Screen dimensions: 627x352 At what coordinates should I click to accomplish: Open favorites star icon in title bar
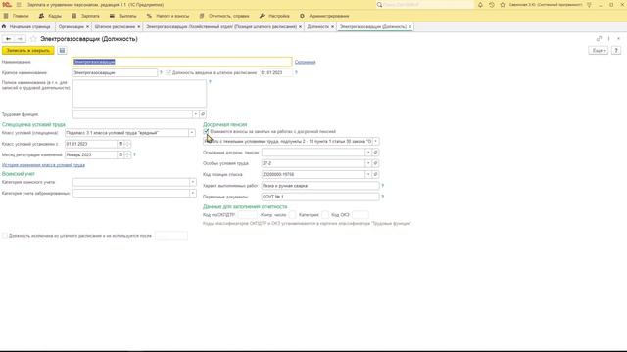[503, 5]
